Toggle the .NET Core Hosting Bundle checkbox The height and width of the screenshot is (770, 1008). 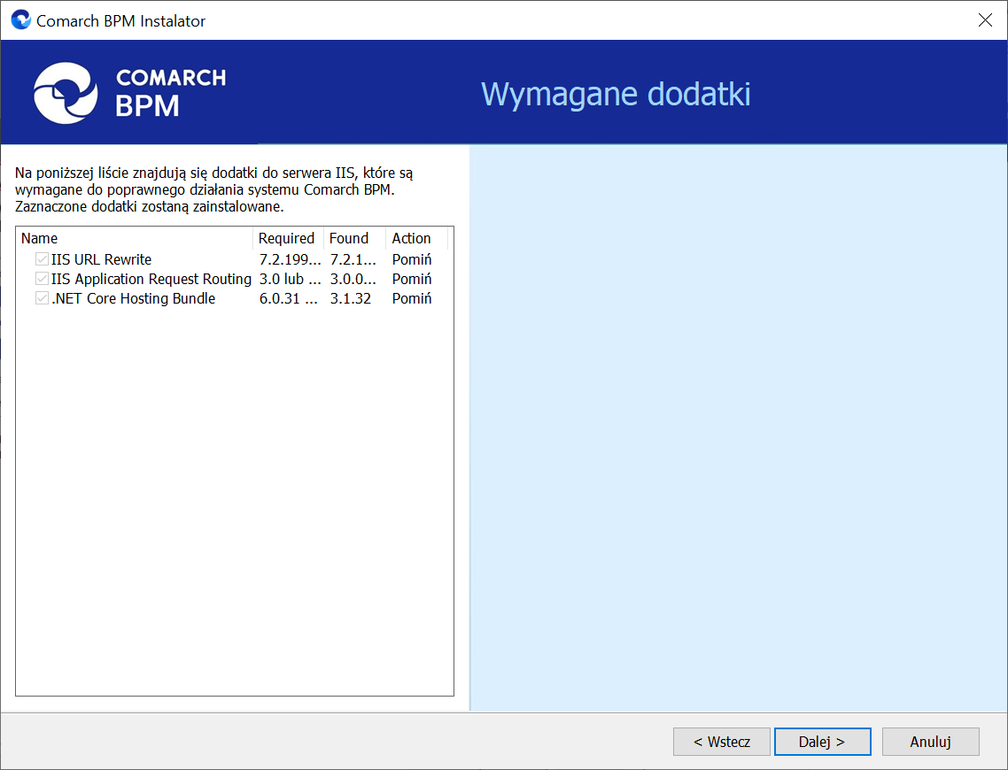coord(42,298)
